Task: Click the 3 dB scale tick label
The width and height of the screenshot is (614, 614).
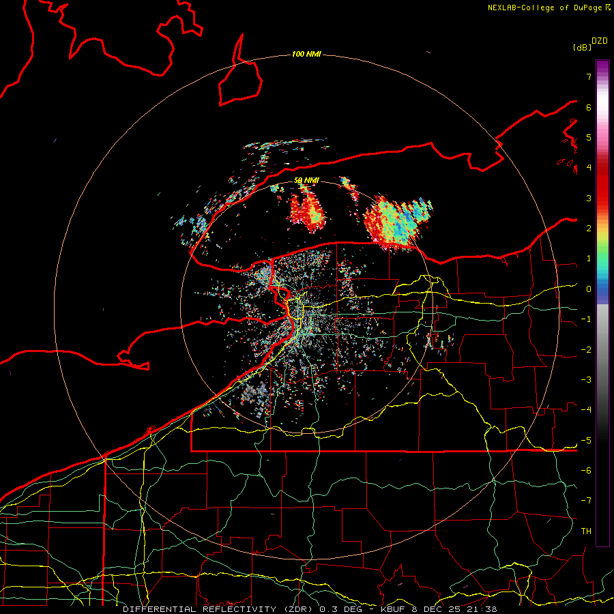Action: pyautogui.click(x=589, y=198)
